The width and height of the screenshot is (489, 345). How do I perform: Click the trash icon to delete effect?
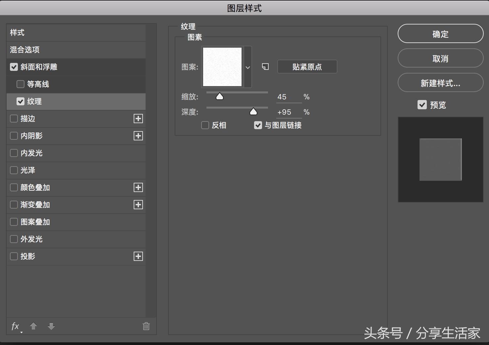click(x=146, y=326)
